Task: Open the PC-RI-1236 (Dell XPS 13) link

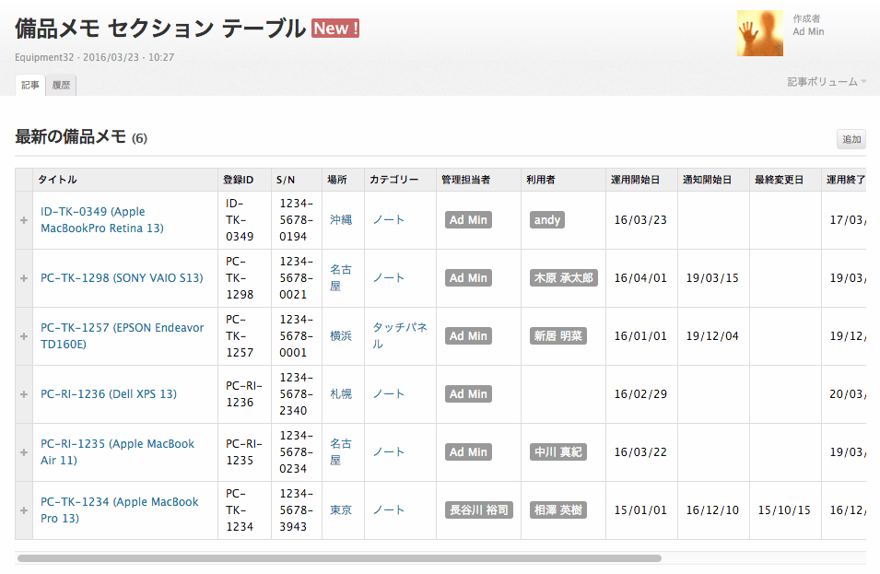Action: (109, 394)
